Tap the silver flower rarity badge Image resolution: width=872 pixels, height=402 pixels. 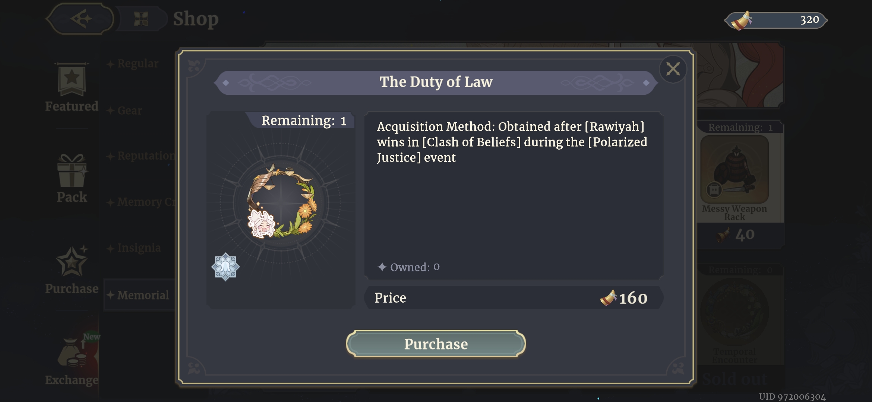pyautogui.click(x=225, y=267)
